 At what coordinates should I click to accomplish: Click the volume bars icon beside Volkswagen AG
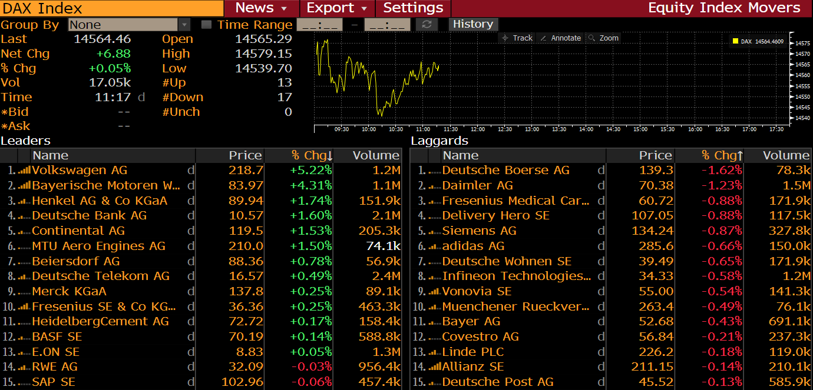pos(24,170)
